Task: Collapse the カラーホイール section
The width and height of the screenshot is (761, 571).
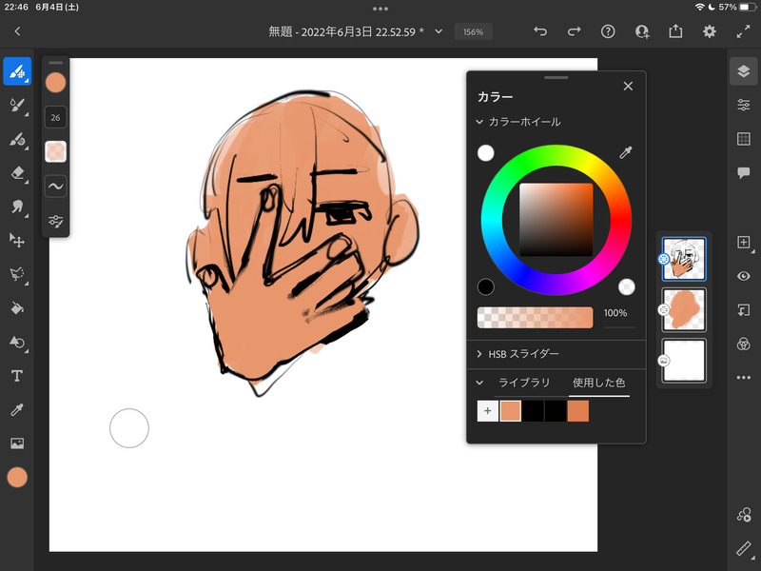Action: [x=479, y=122]
